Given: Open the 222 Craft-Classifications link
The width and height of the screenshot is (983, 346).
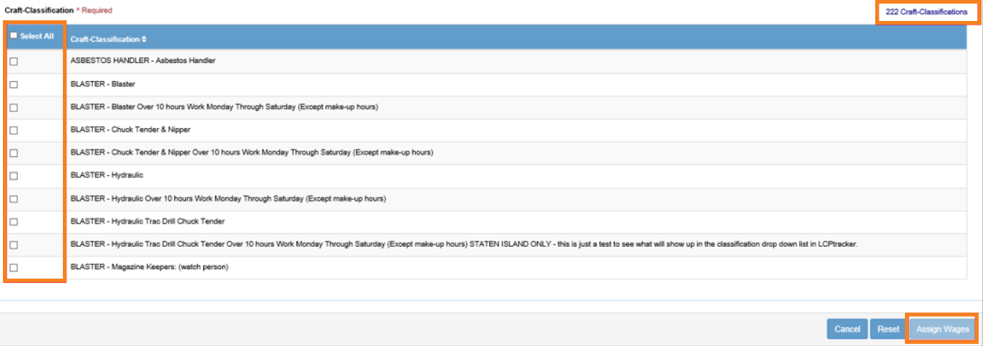Looking at the screenshot, I should (927, 12).
